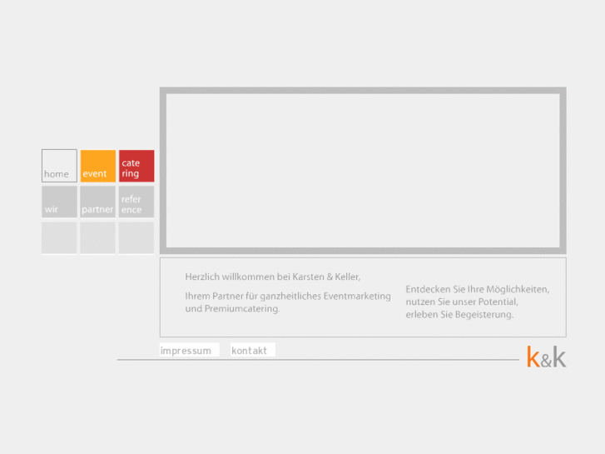Select the reference tile
This screenshot has height=454, width=605.
coord(136,202)
